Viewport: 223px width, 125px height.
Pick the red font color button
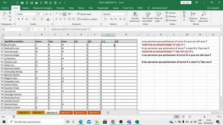point(48,19)
